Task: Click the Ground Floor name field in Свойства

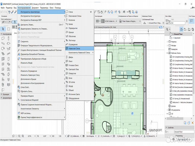Action: (184, 132)
